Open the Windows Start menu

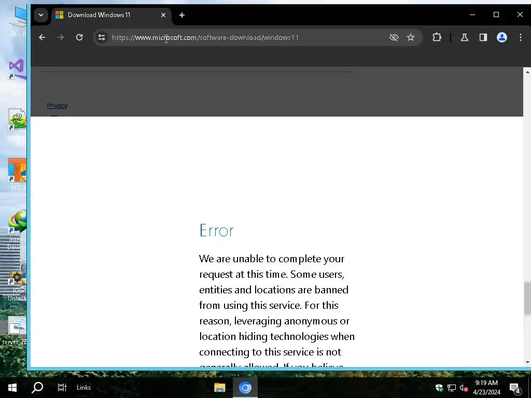coord(12,388)
